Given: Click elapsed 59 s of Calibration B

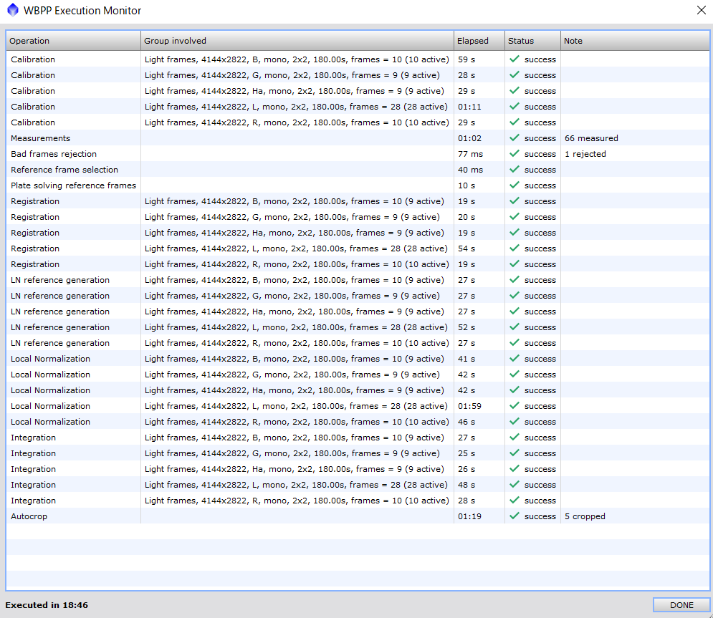Looking at the screenshot, I should (466, 59).
